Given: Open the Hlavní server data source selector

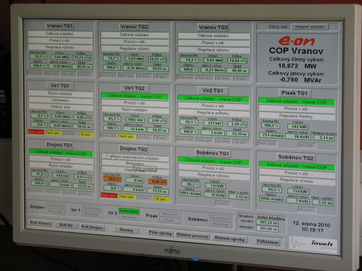Looking at the screenshot, I should coord(310,27).
